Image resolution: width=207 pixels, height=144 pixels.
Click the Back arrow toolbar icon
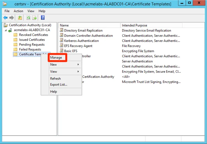(5, 18)
